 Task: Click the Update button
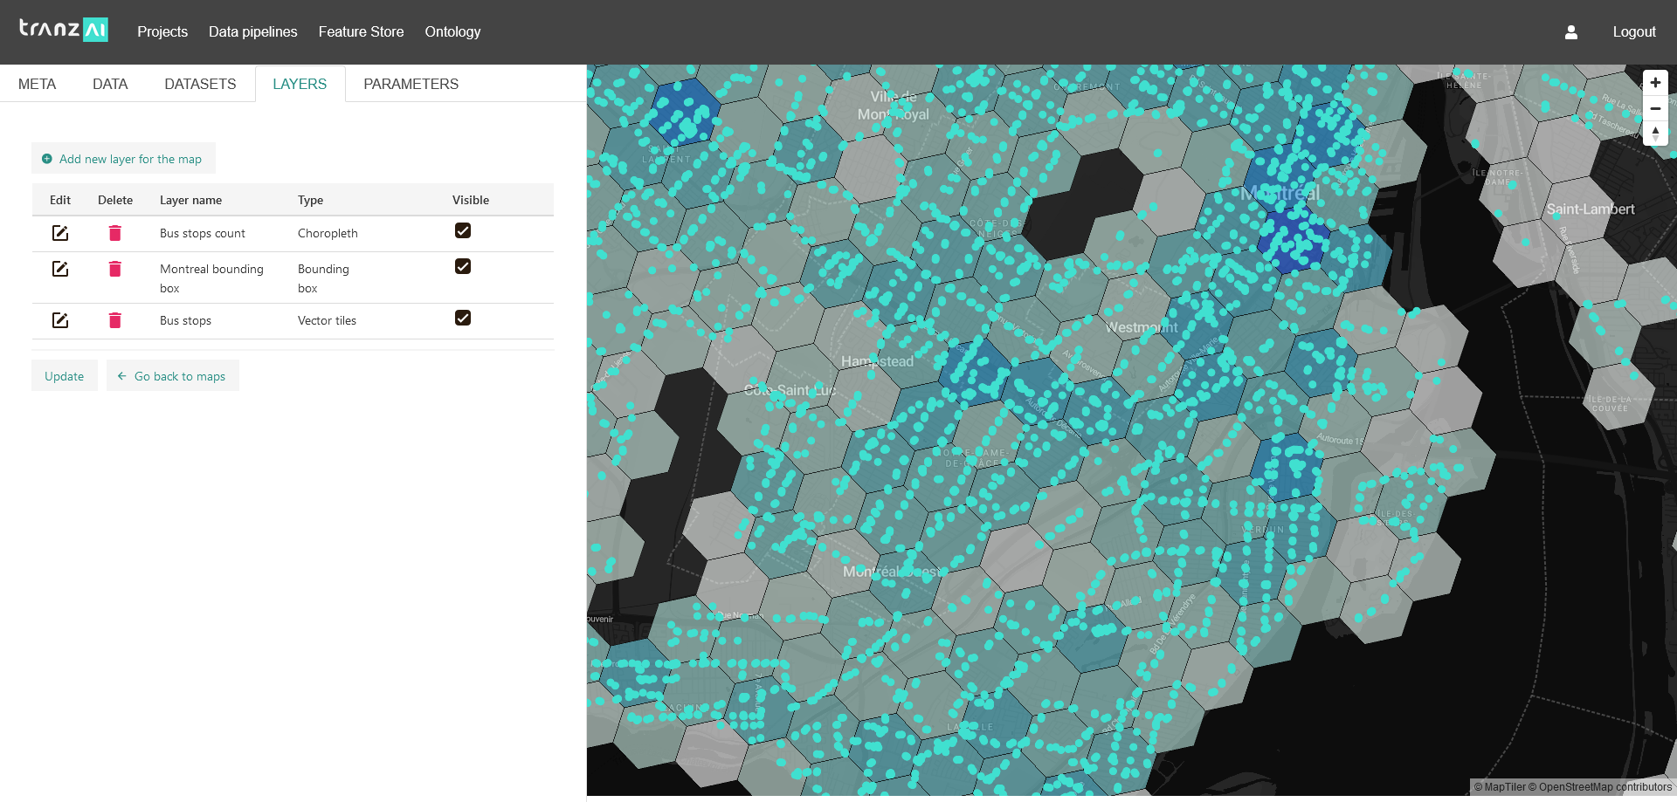(65, 376)
